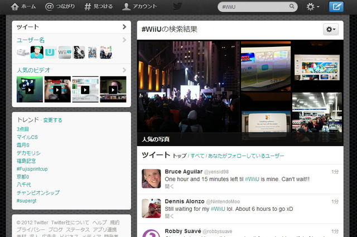
Task: Click the blue compose tweet button
Action: pos(336,7)
